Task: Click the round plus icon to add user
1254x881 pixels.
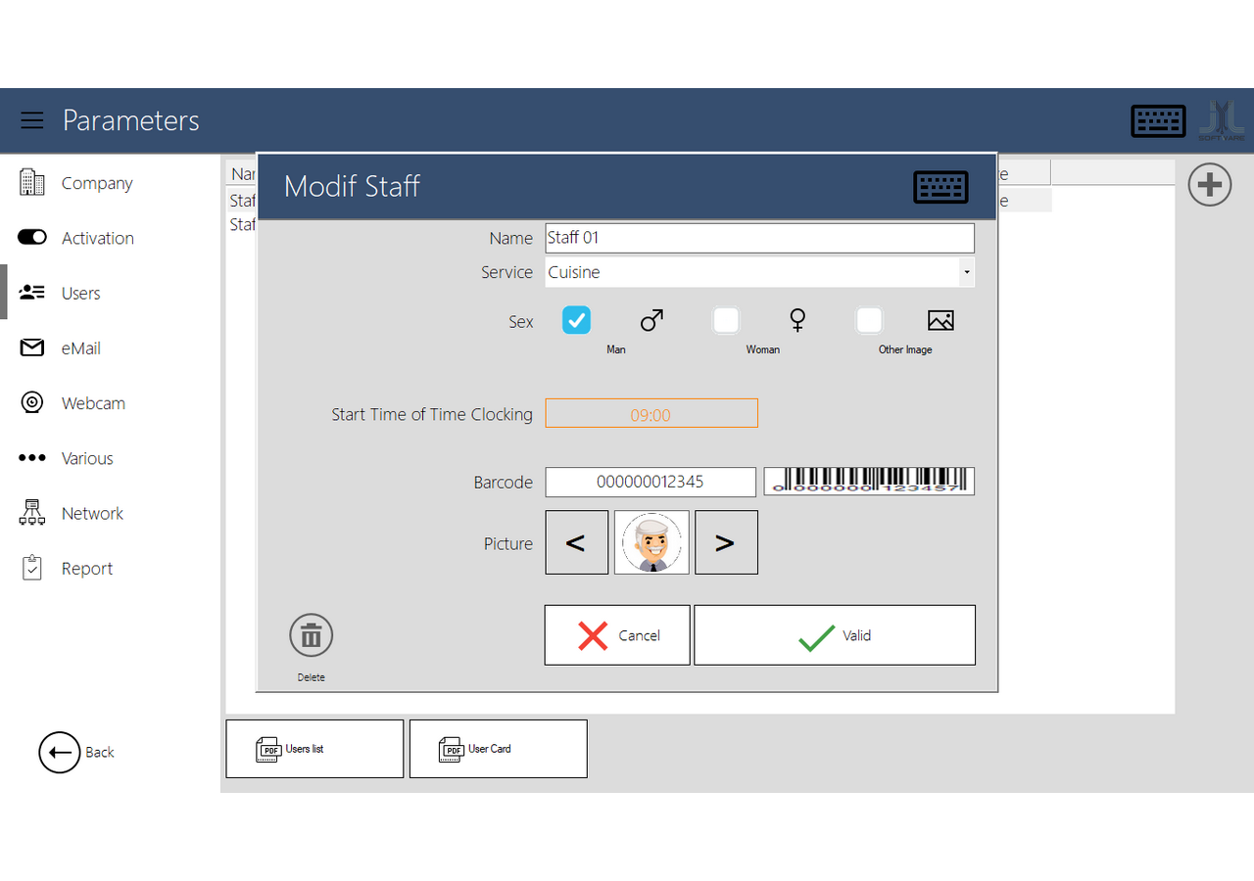Action: click(1210, 185)
